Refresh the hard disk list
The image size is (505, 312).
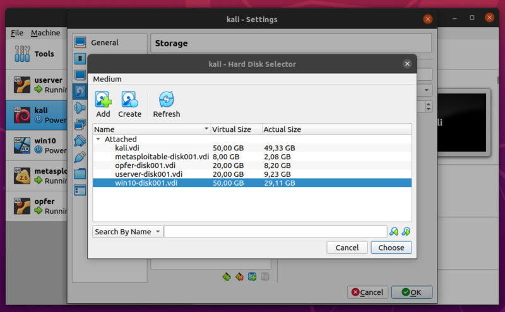(166, 100)
